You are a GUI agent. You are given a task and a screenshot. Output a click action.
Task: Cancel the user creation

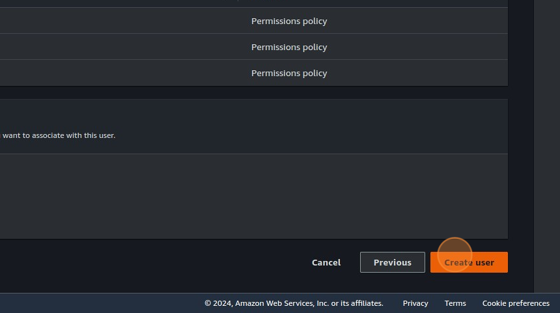pos(326,262)
